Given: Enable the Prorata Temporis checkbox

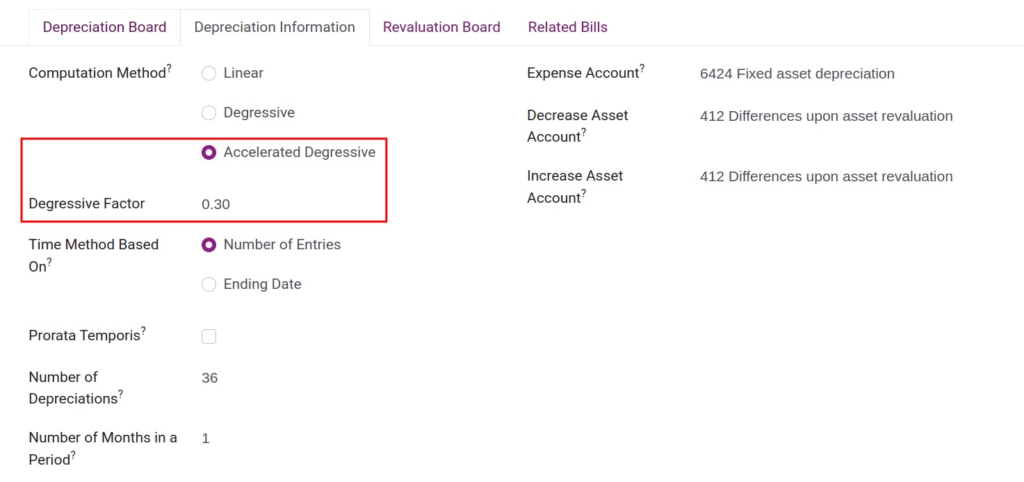Looking at the screenshot, I should 209,336.
